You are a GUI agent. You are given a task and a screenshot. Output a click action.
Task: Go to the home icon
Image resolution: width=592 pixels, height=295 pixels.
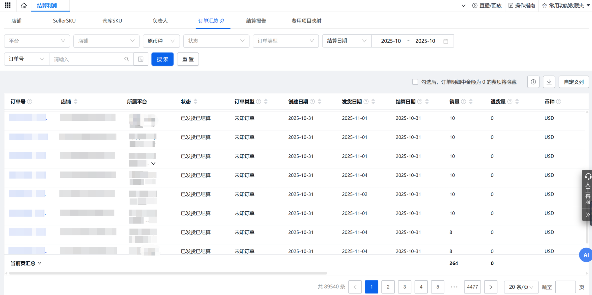pos(24,5)
